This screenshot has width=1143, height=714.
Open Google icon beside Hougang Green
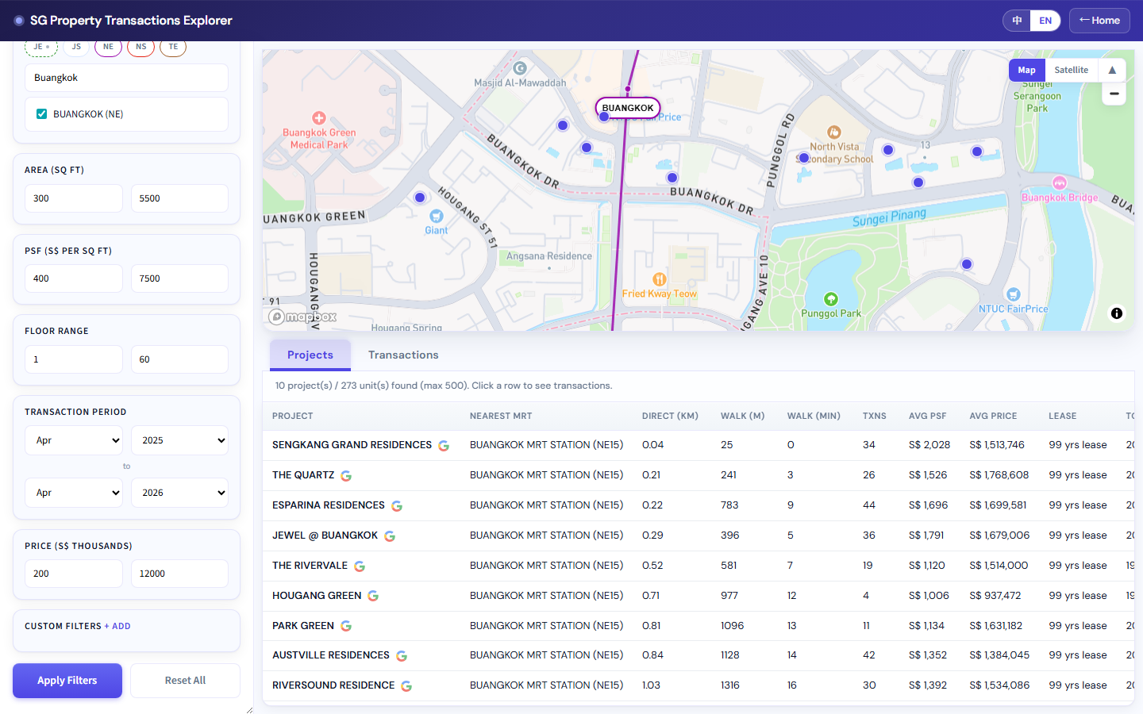[373, 596]
